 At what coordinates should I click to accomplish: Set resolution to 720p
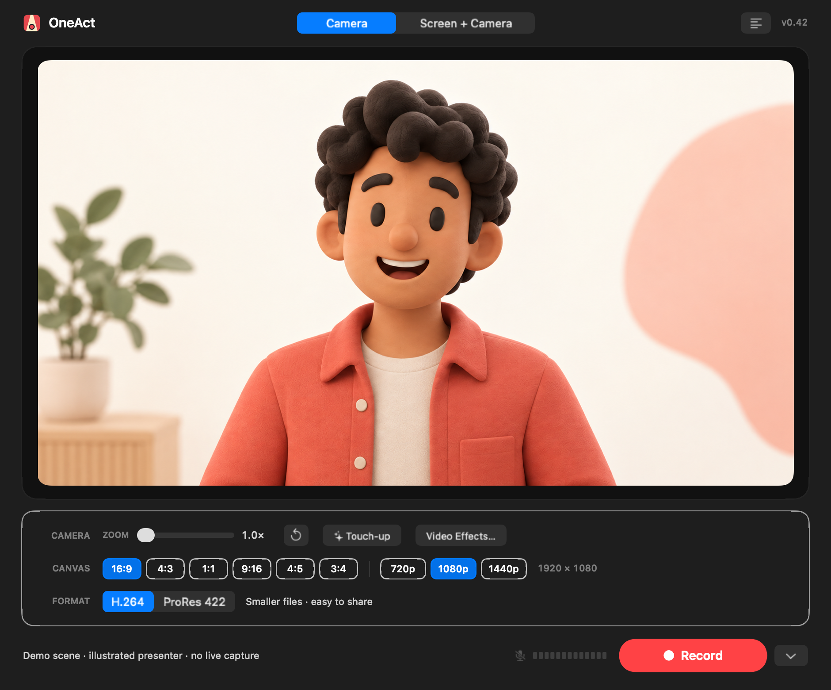pyautogui.click(x=403, y=569)
